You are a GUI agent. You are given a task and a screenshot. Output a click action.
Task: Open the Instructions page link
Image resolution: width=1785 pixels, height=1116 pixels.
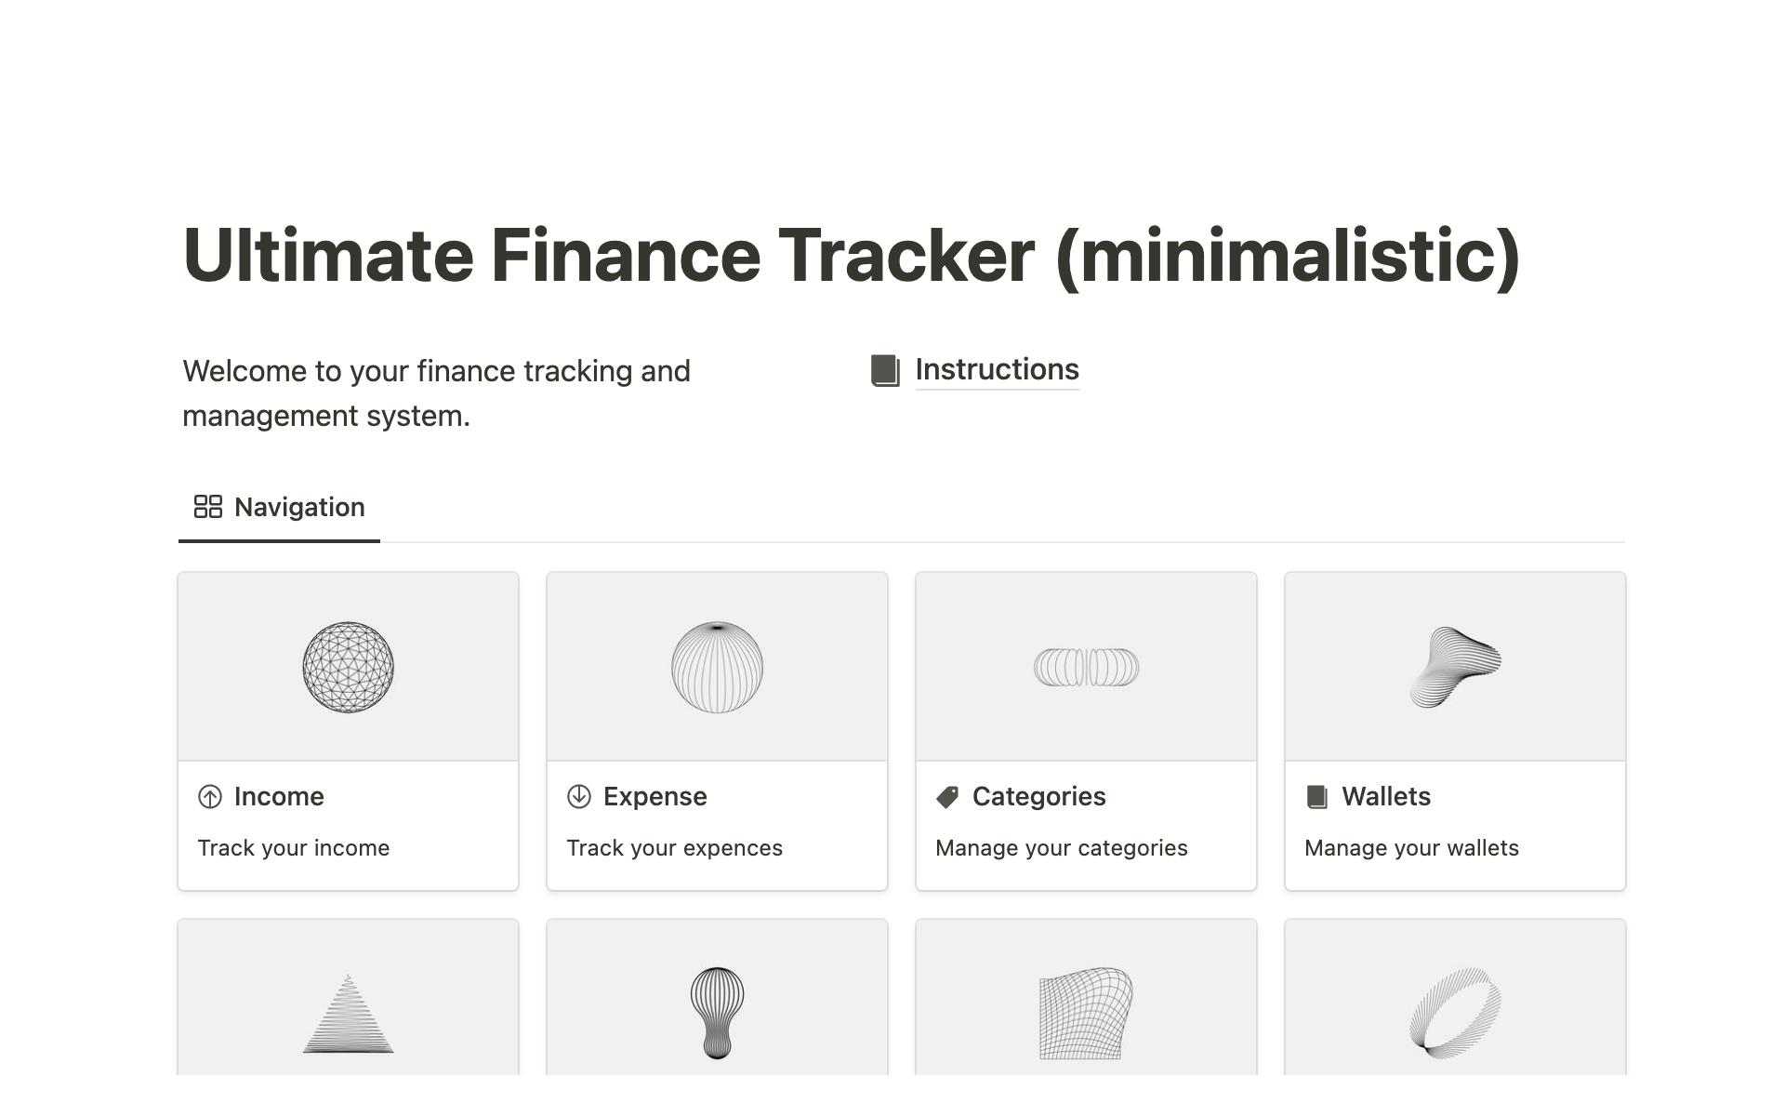(x=997, y=369)
